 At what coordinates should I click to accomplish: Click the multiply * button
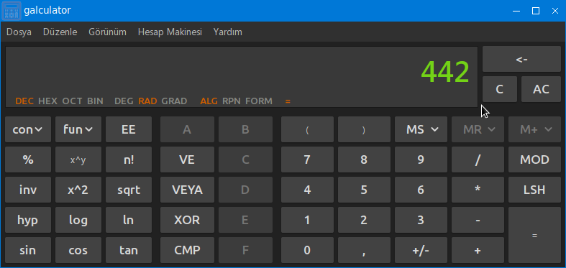click(x=478, y=190)
